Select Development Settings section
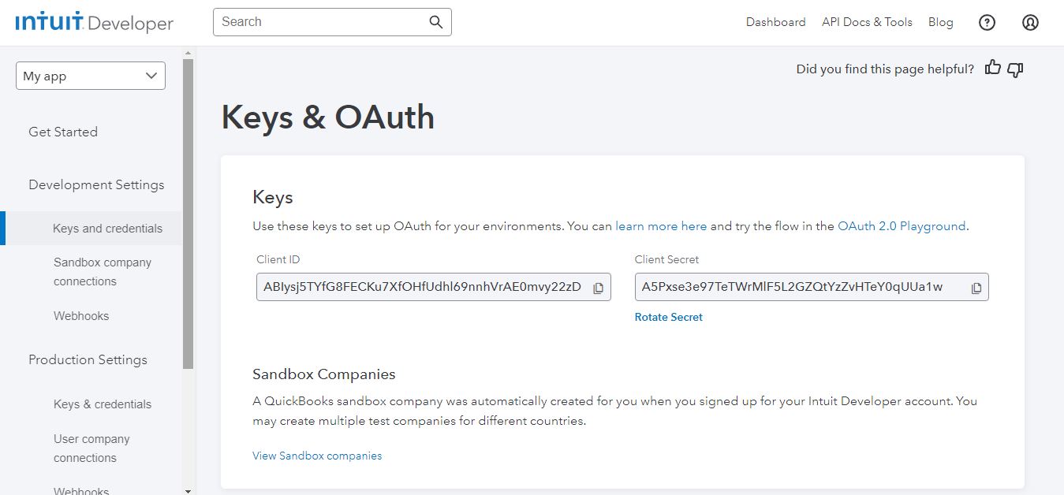1064x495 pixels. point(96,184)
